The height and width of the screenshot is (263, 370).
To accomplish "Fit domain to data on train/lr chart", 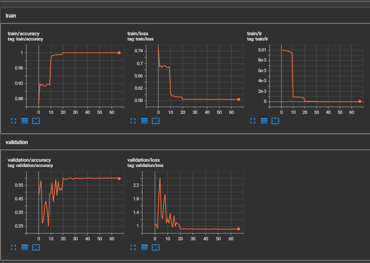I will pos(275,120).
